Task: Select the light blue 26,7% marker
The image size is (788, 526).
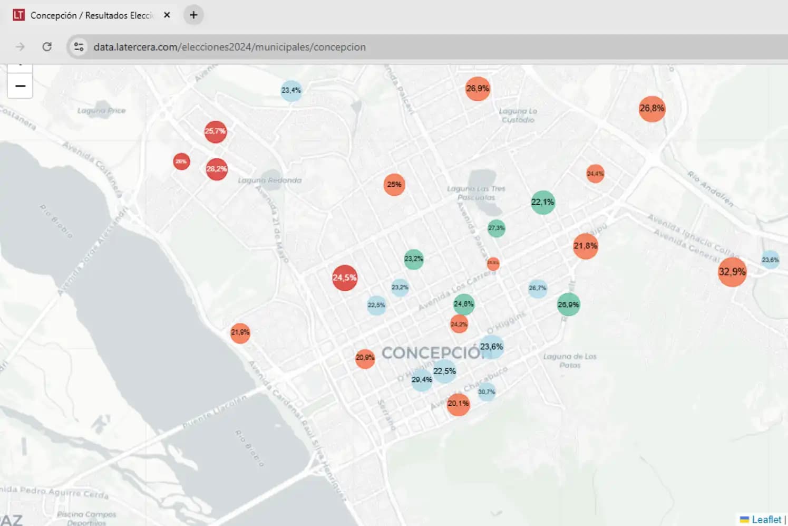Action: pyautogui.click(x=538, y=288)
